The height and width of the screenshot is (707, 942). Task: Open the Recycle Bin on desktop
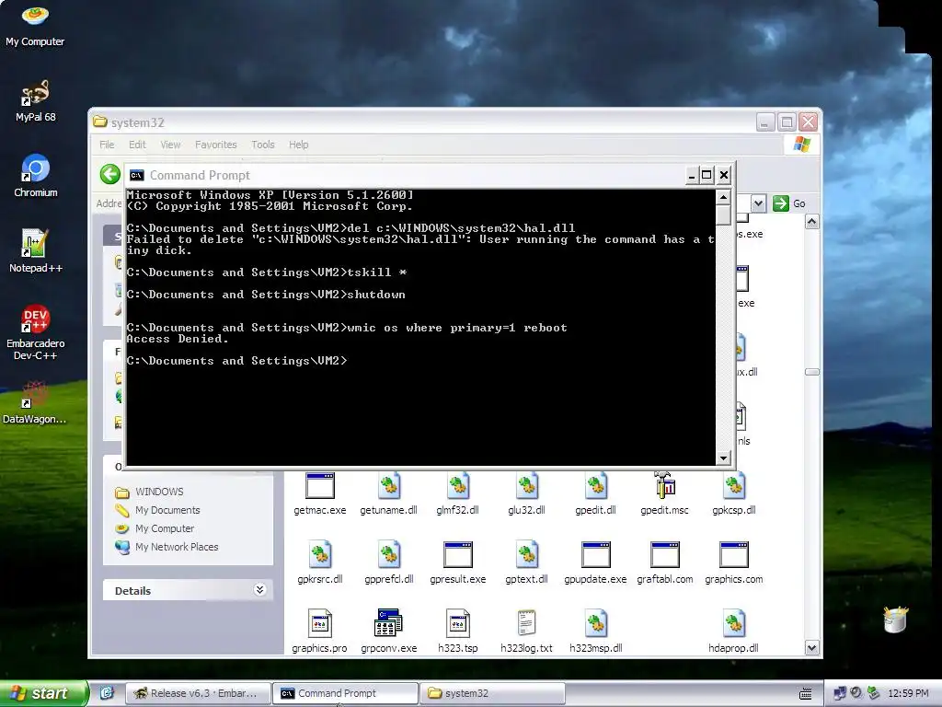(x=895, y=620)
